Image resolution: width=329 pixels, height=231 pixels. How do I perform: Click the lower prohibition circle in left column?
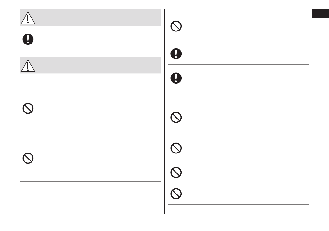(28, 158)
